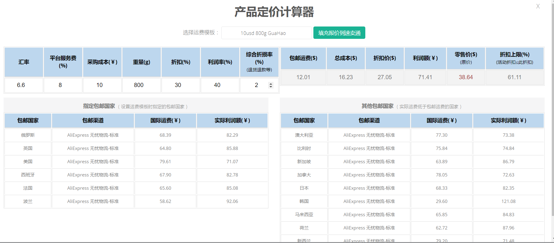Select the 日本 country row
Screen dimensions: 554x243
pyautogui.click(x=412, y=188)
